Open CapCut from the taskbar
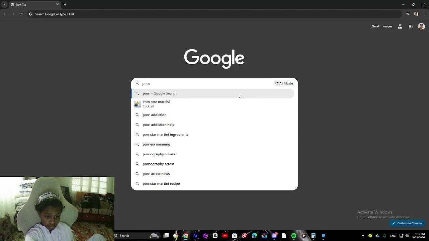 click(x=215, y=236)
